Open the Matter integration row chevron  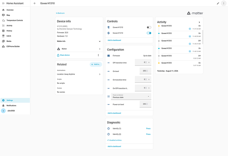pos(100,49)
